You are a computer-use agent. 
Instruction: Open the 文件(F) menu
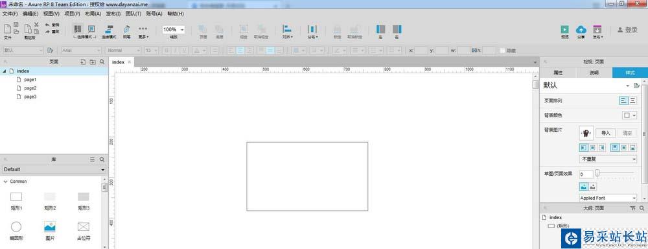point(10,14)
